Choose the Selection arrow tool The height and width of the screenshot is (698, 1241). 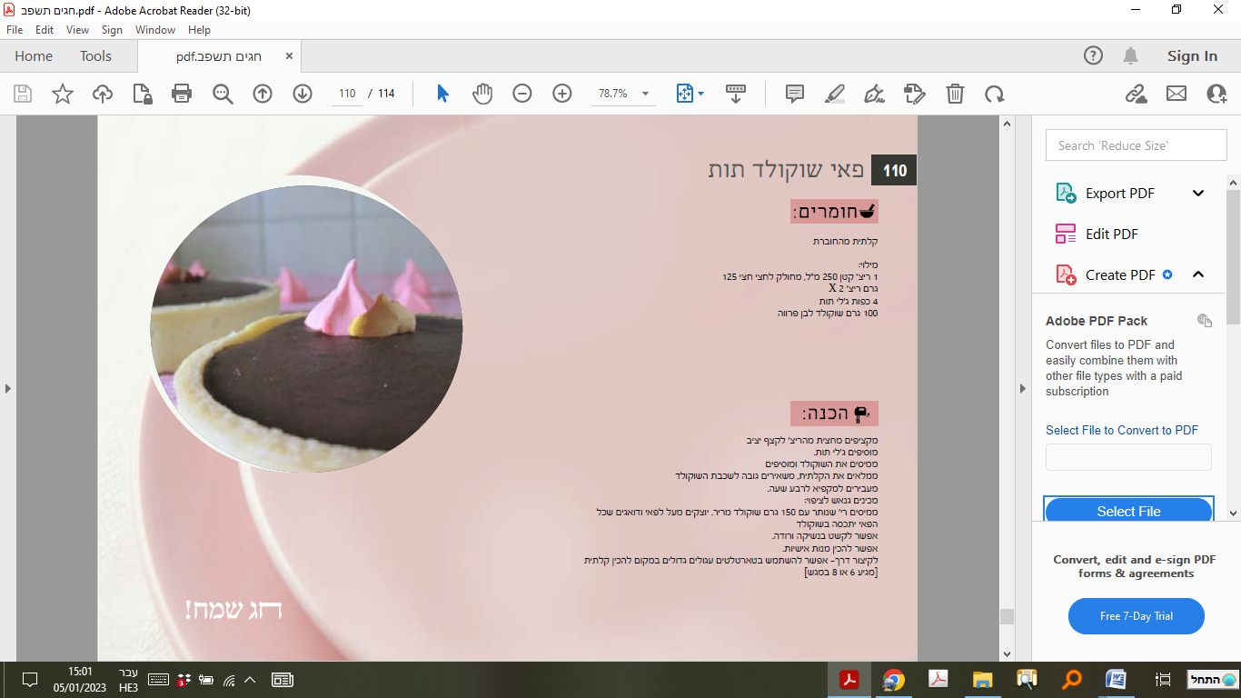coord(442,94)
